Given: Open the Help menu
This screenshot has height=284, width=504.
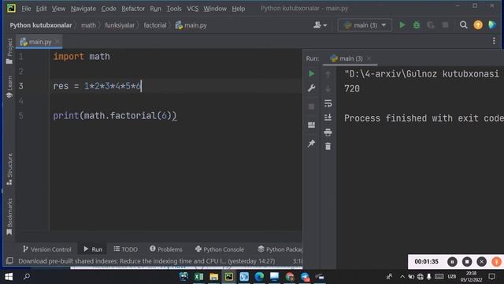Looking at the screenshot, I should 238,9.
